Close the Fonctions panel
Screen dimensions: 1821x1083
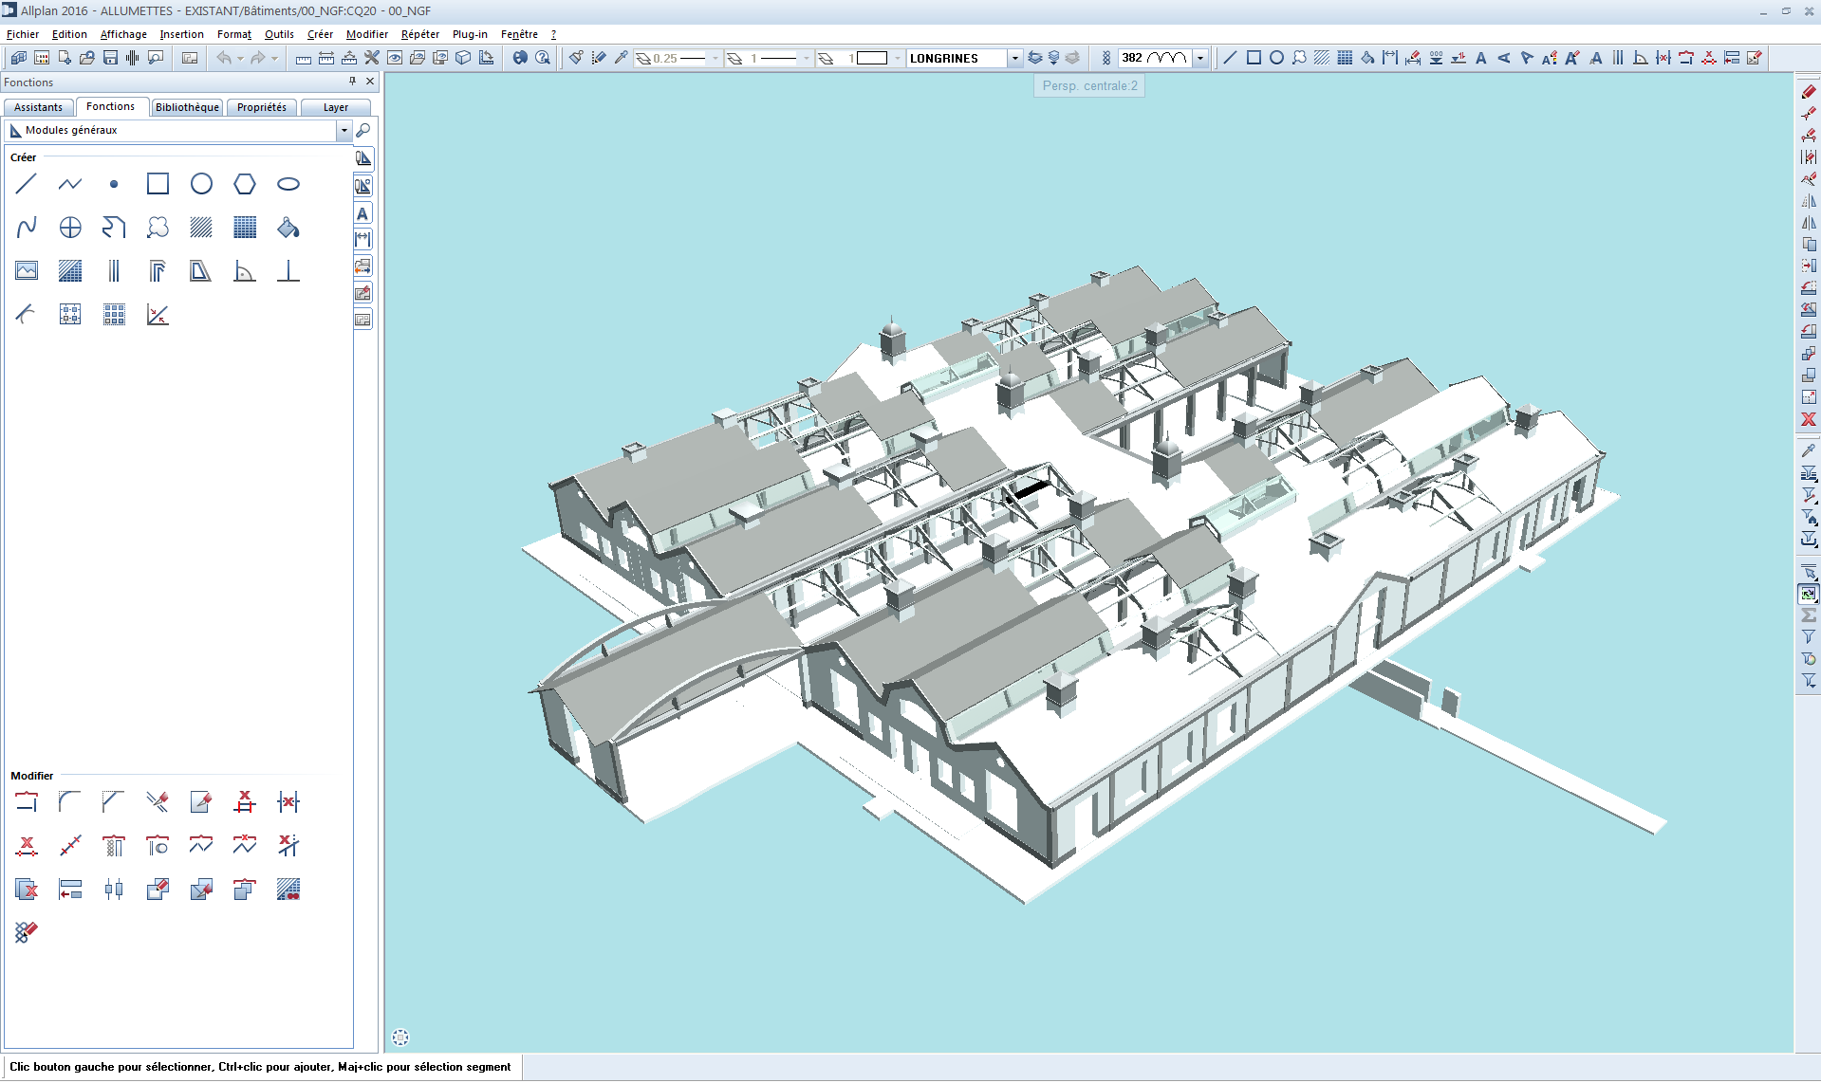click(370, 82)
